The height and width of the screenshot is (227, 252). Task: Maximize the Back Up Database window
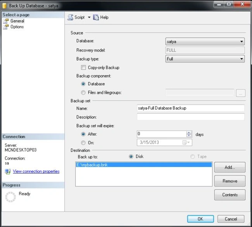tap(229, 4)
